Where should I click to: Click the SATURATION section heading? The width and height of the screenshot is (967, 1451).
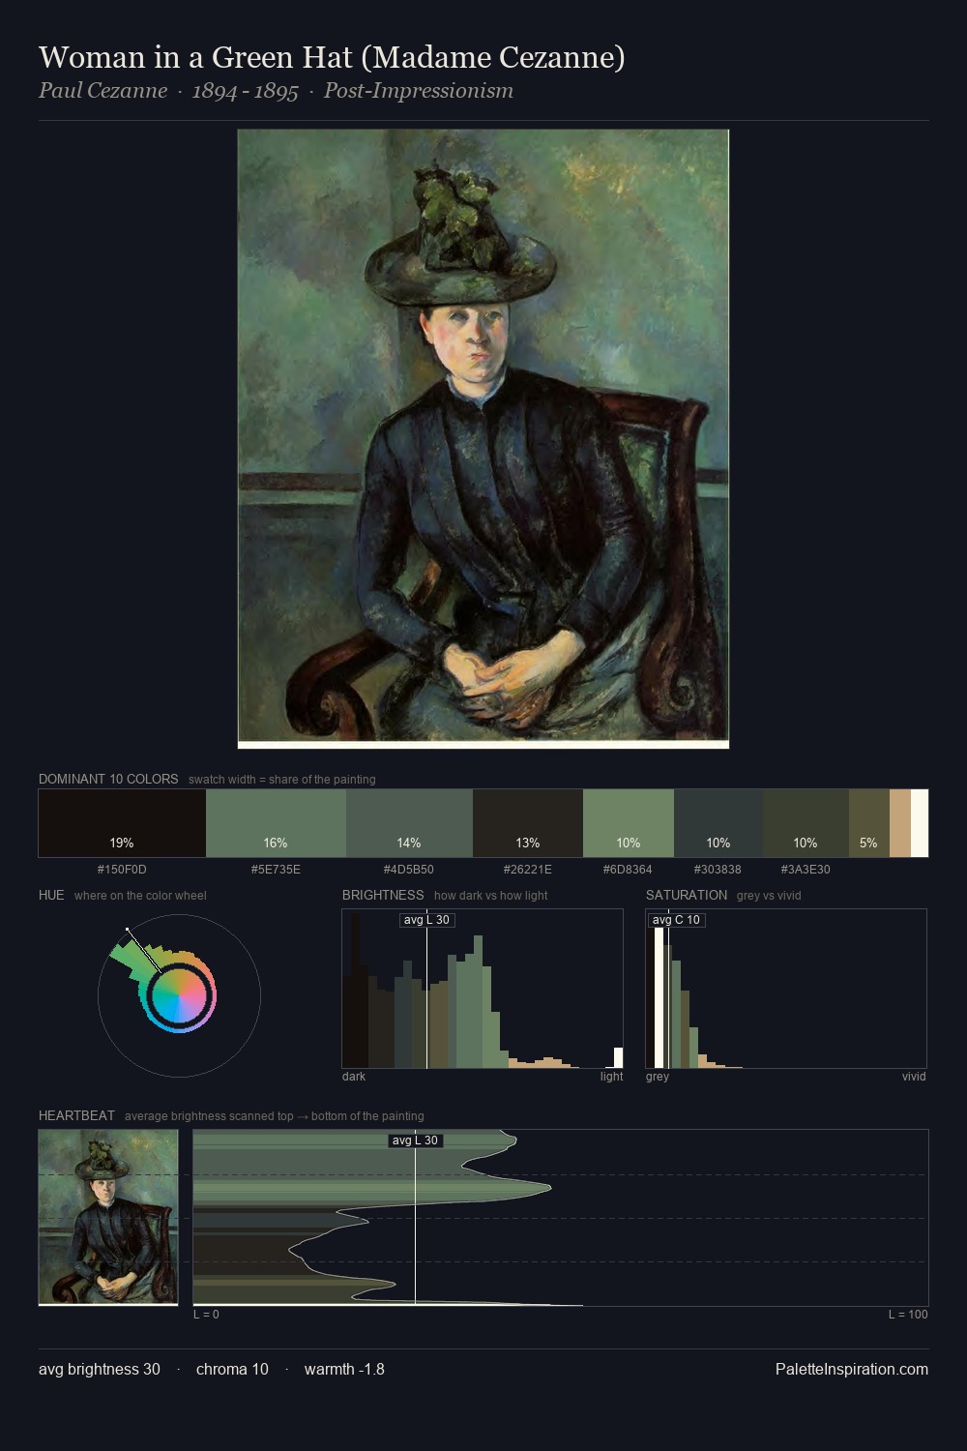(x=687, y=895)
